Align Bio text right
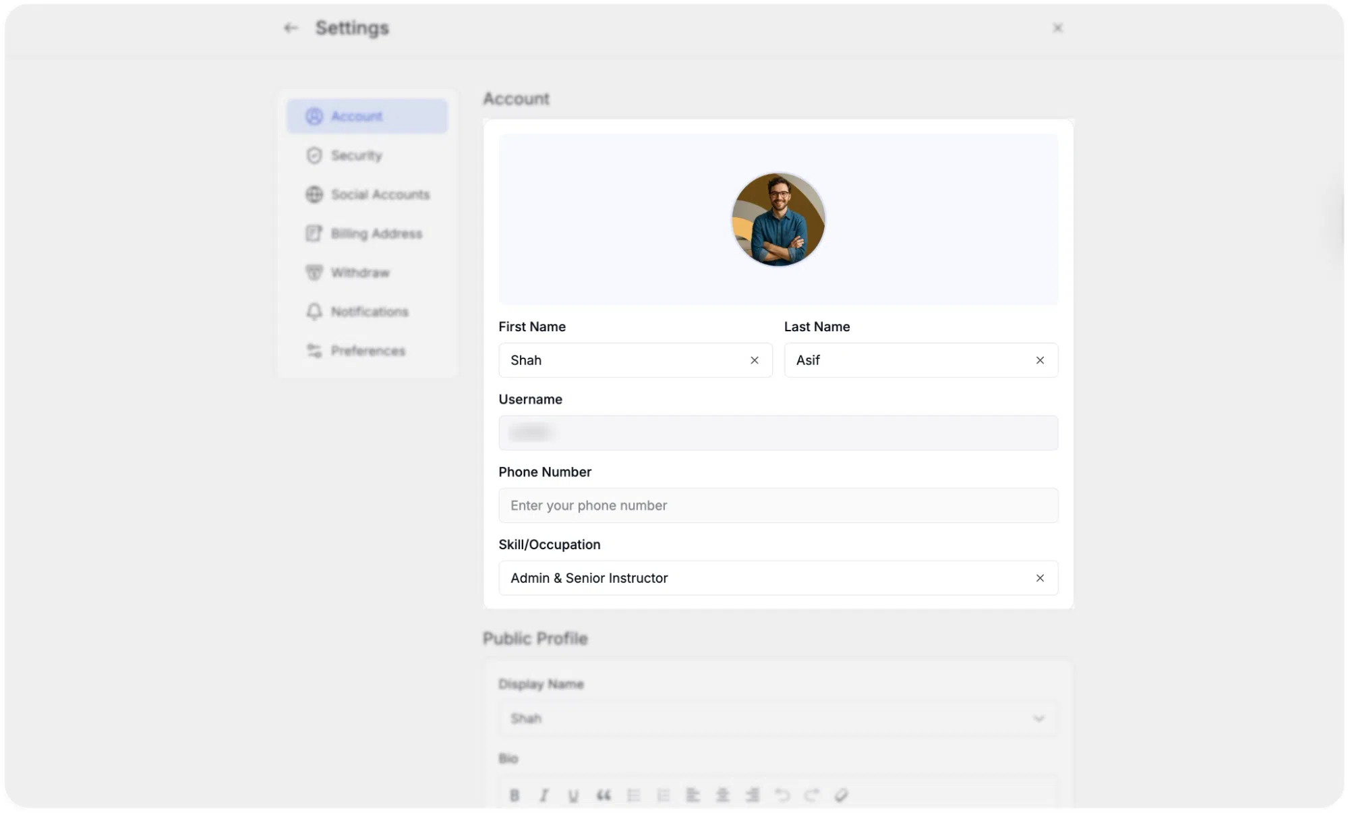 pyautogui.click(x=752, y=795)
